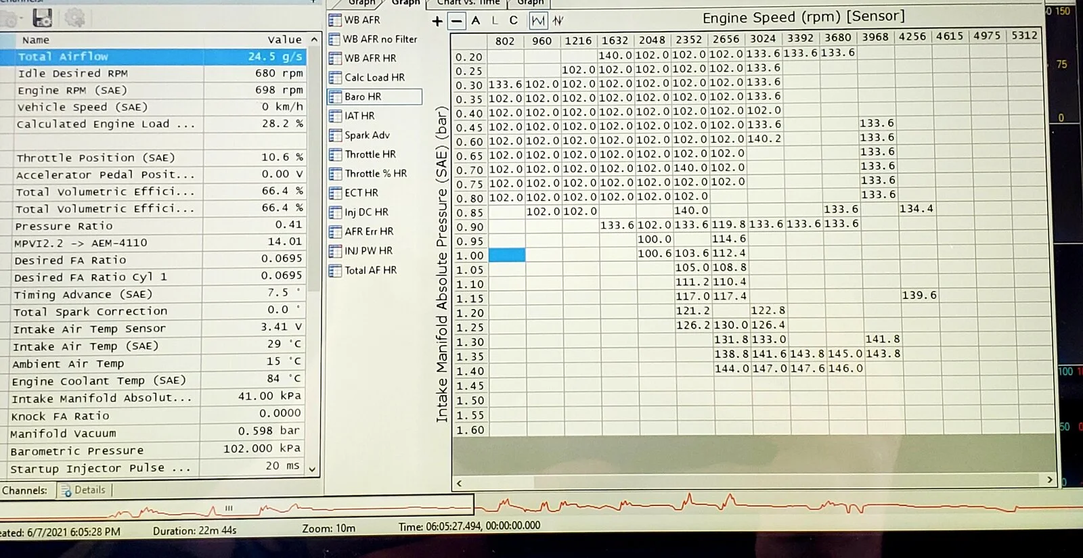Select the INJ PW HR graph entry

(368, 251)
